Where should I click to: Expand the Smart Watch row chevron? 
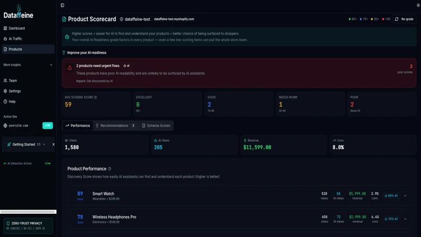pos(405,195)
